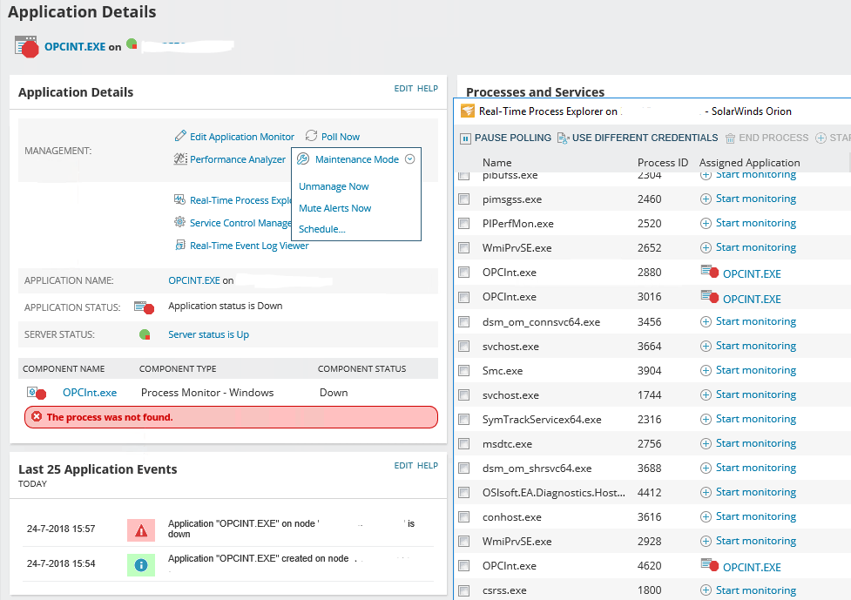
Task: Check the Smc.exe process checkbox
Action: (x=464, y=370)
